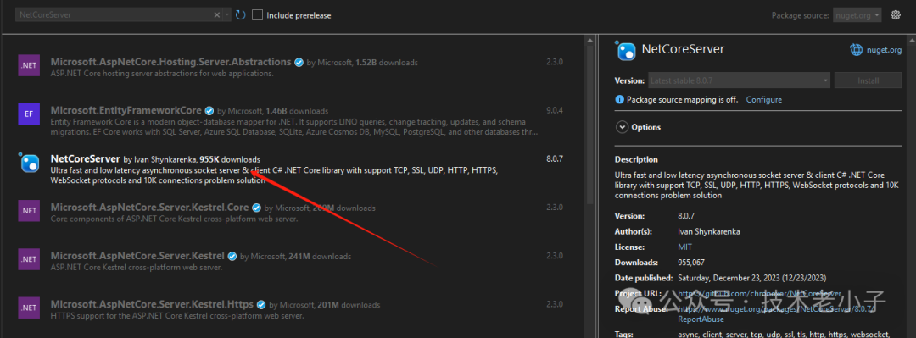Click the .NET icon of Kestrel.Https package
The width and height of the screenshot is (916, 338).
pyautogui.click(x=29, y=307)
